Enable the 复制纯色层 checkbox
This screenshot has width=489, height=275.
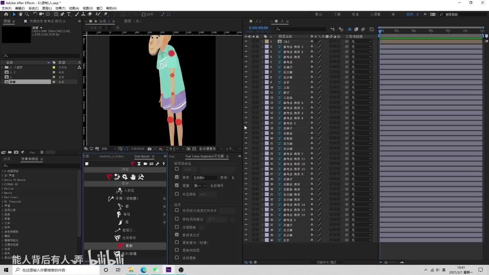pyautogui.click(x=176, y=250)
